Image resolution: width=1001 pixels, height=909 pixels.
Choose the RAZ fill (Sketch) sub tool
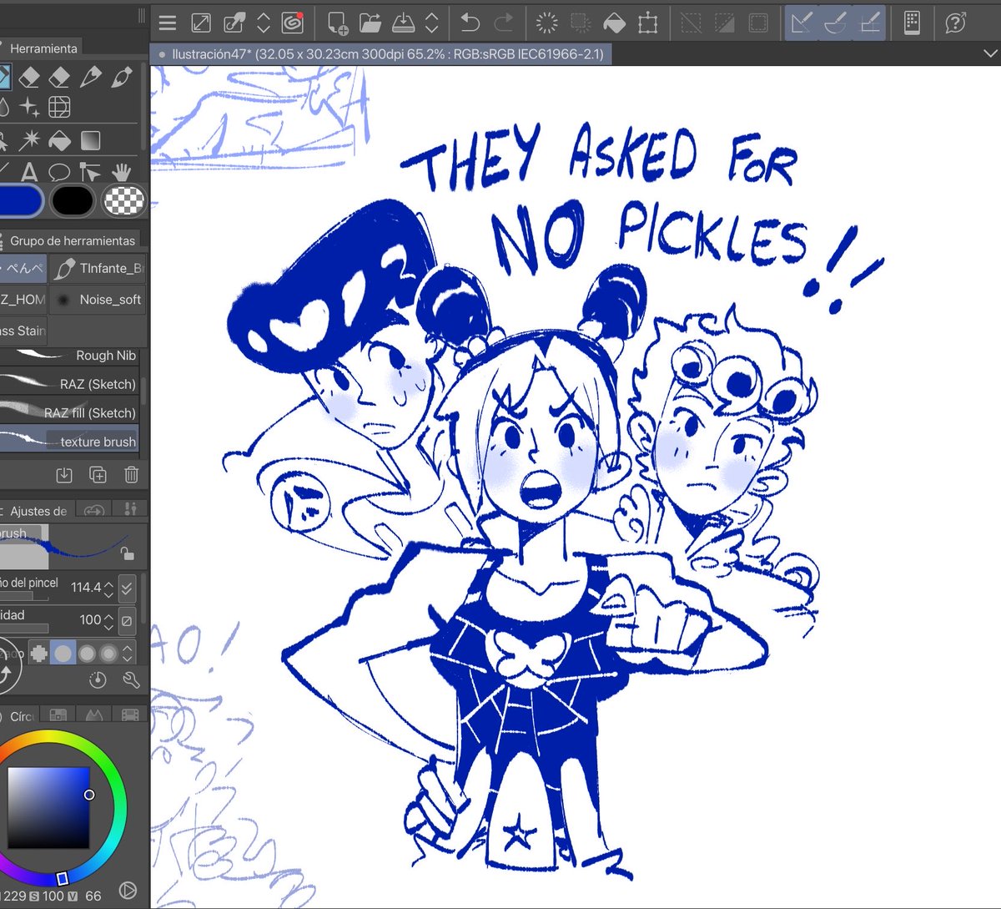(69, 412)
